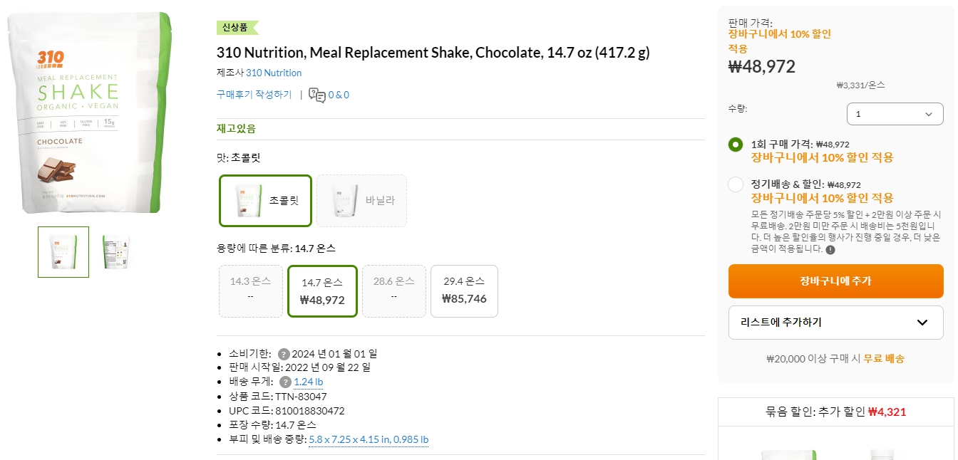Expand the 리스트에 추가하기 dropdown

pos(835,323)
